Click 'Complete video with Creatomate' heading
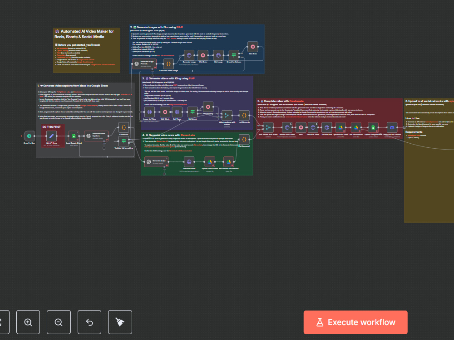Viewport: 454px width, 340px height. click(x=281, y=101)
